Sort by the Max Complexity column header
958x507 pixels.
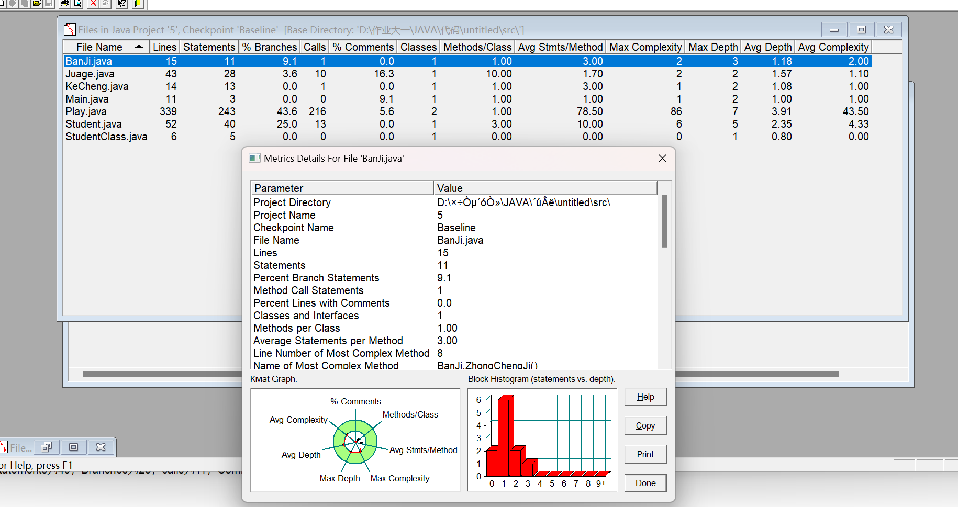(x=645, y=47)
